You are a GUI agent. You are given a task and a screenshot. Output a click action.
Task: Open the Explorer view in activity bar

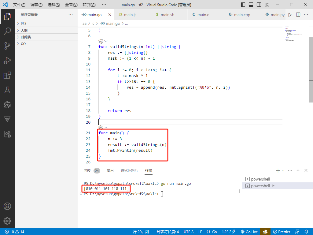(7, 17)
